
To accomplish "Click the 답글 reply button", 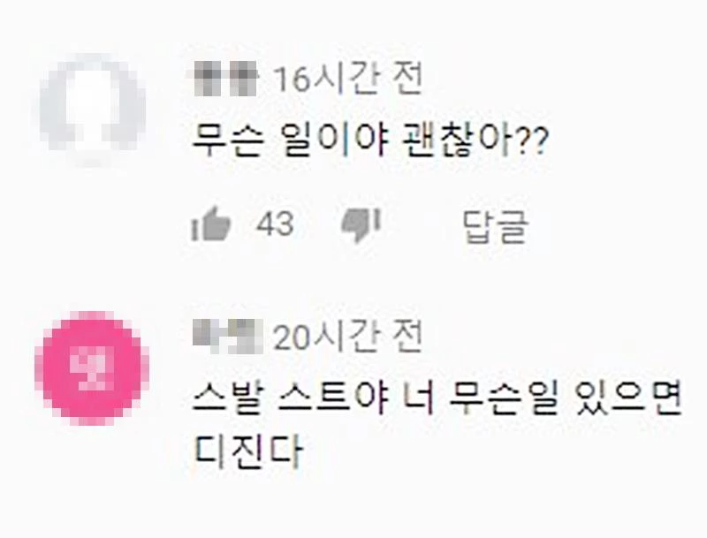I will 496,226.
